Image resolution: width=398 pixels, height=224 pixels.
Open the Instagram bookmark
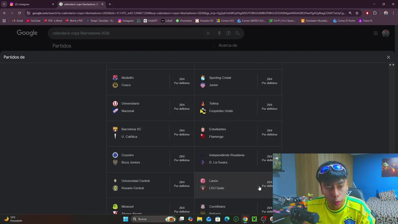(126, 21)
